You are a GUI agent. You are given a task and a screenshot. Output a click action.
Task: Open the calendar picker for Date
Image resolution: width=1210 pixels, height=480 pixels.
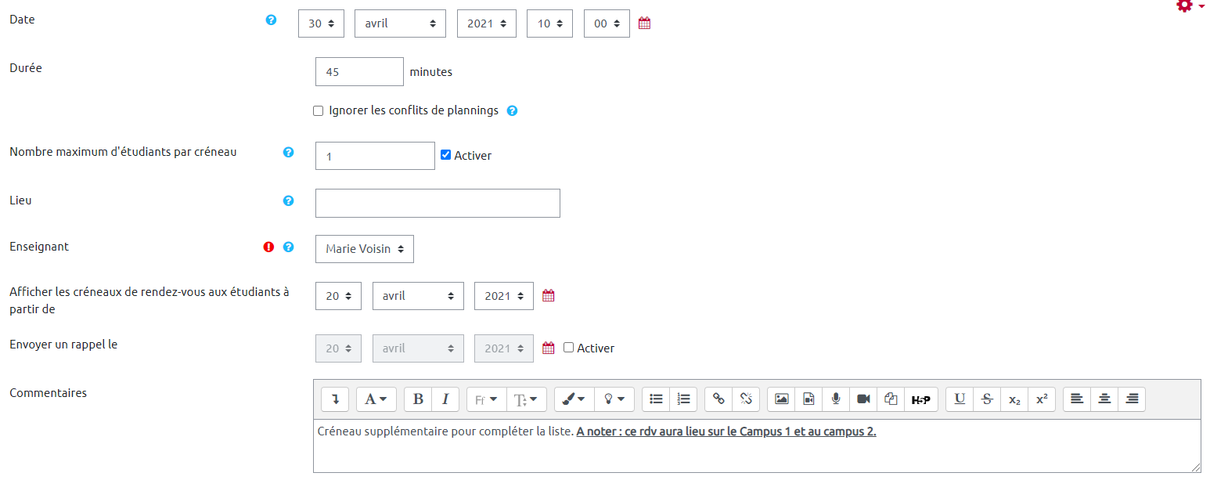[644, 23]
